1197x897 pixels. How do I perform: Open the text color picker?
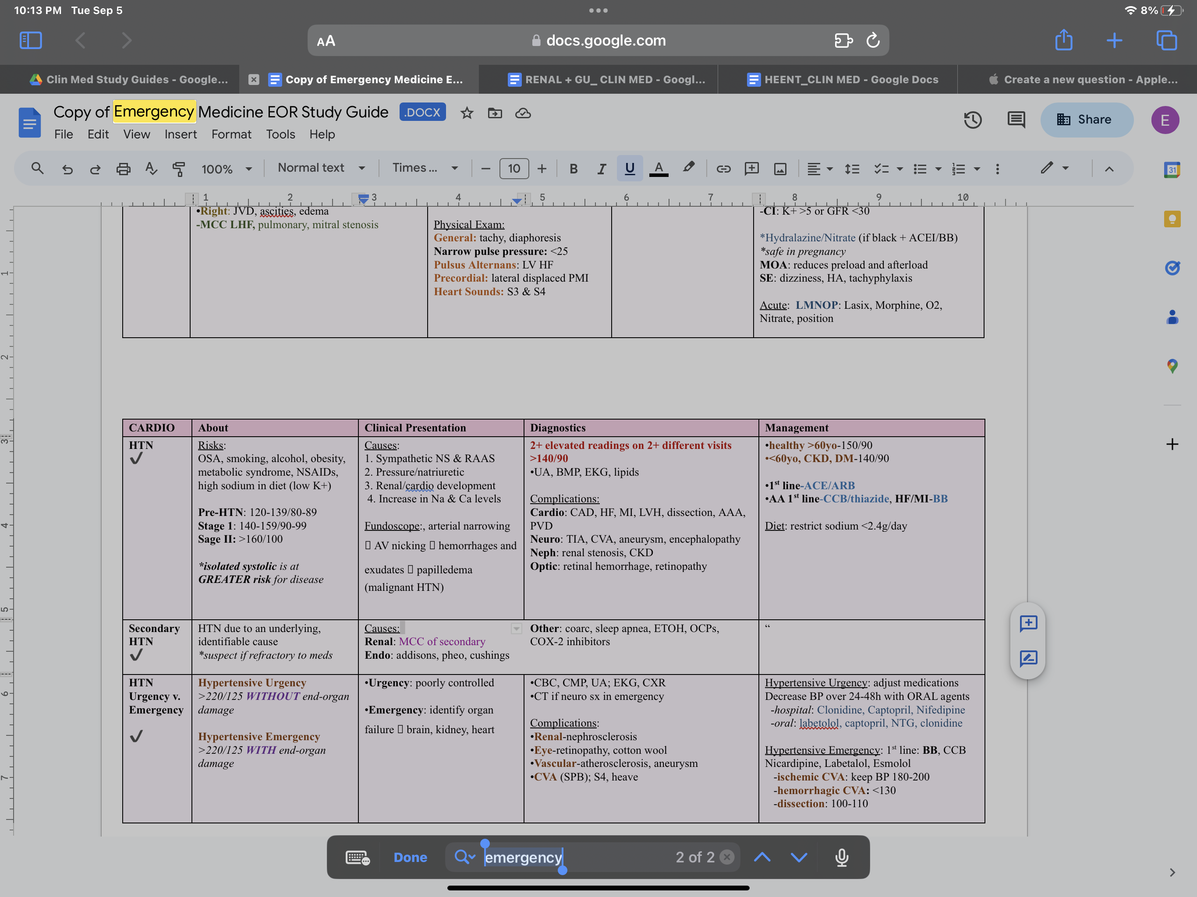[x=658, y=169]
